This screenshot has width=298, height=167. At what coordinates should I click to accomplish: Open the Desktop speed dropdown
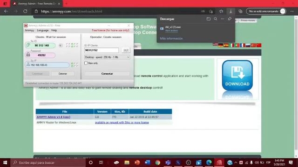click(107, 57)
